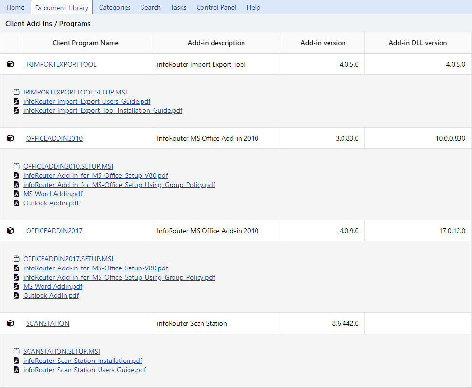
Task: Click the installer icon beside IRIMPORTEXPORTTOOL.SETUP.MSI
Action: click(x=16, y=92)
